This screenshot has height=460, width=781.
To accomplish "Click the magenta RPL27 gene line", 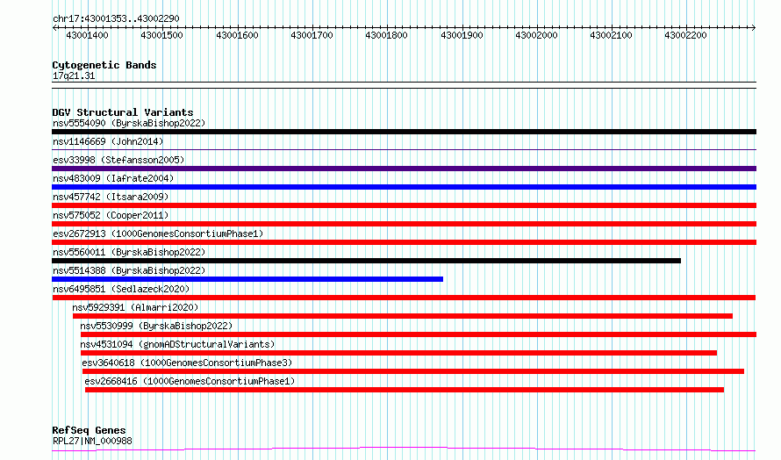I will pos(404,449).
